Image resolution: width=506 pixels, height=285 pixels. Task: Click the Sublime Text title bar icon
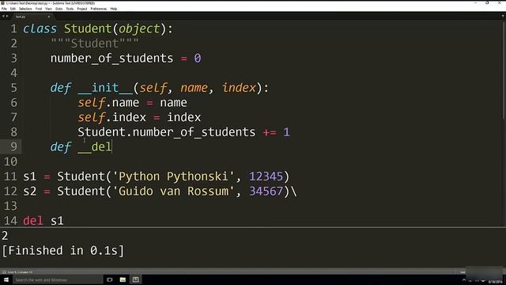(x=2, y=3)
